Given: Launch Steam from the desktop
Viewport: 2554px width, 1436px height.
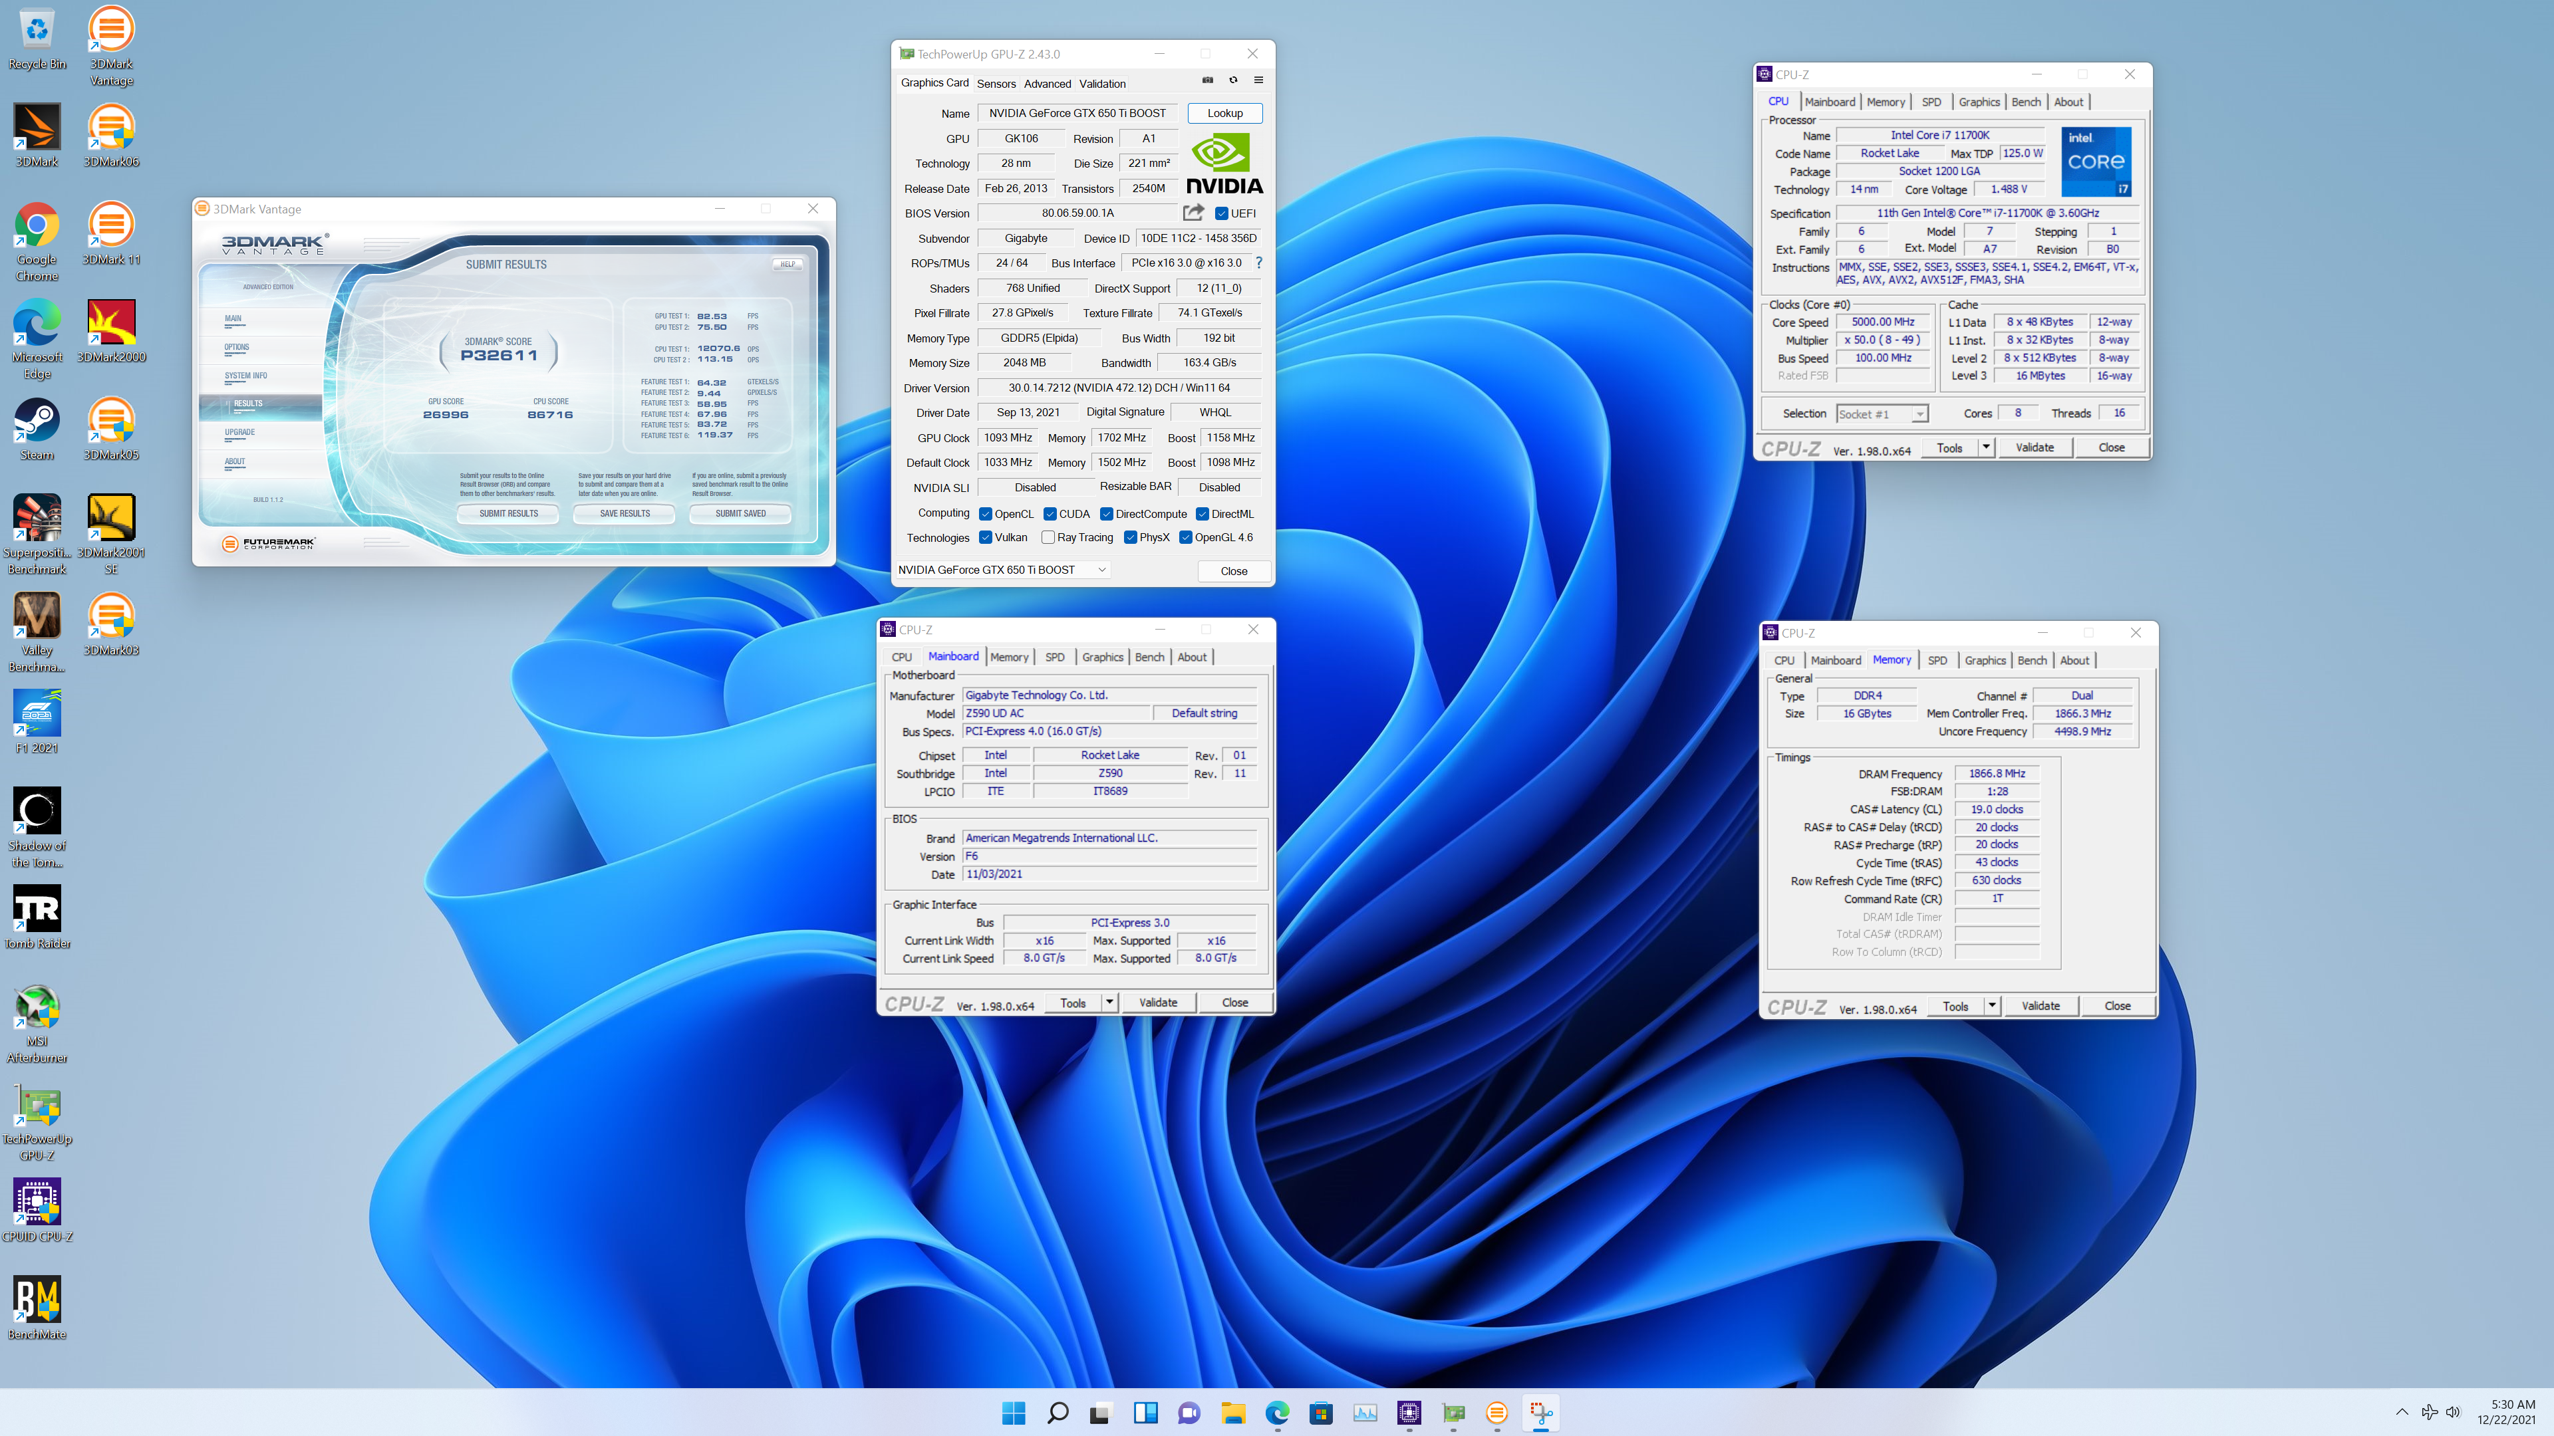Looking at the screenshot, I should pyautogui.click(x=37, y=429).
